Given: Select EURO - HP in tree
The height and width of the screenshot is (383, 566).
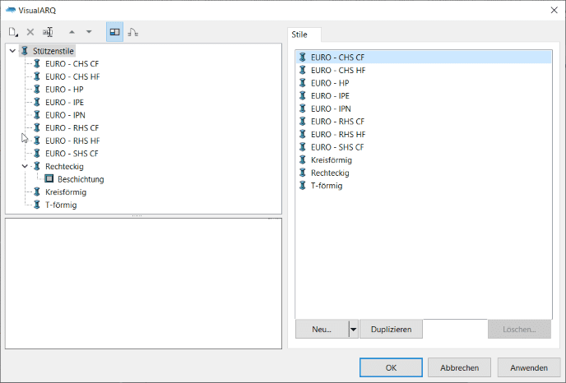Looking at the screenshot, I should pyautogui.click(x=64, y=90).
